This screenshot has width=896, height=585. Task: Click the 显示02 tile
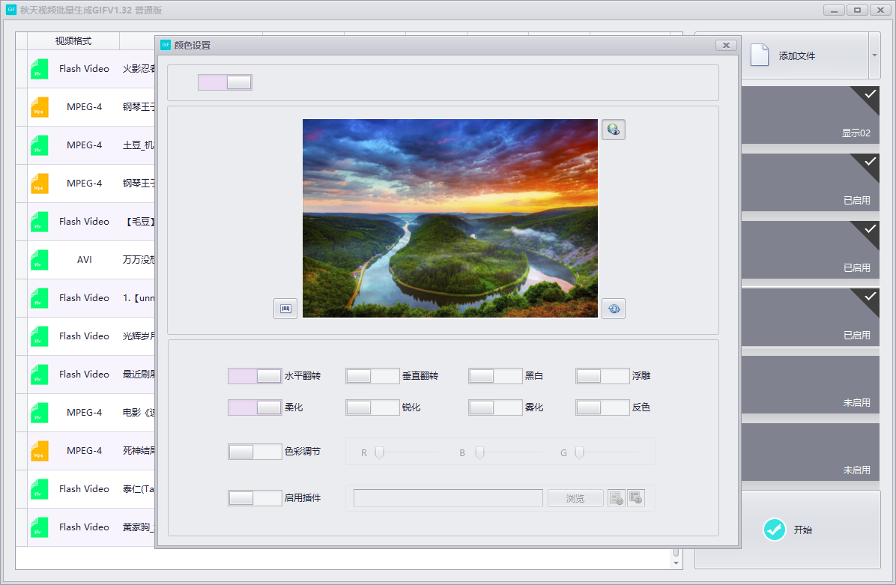pyautogui.click(x=811, y=115)
